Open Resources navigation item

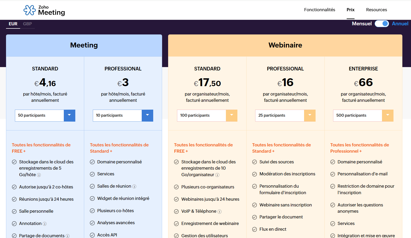pos(376,10)
